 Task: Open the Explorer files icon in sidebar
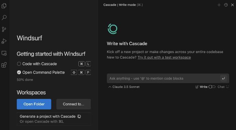4,6
